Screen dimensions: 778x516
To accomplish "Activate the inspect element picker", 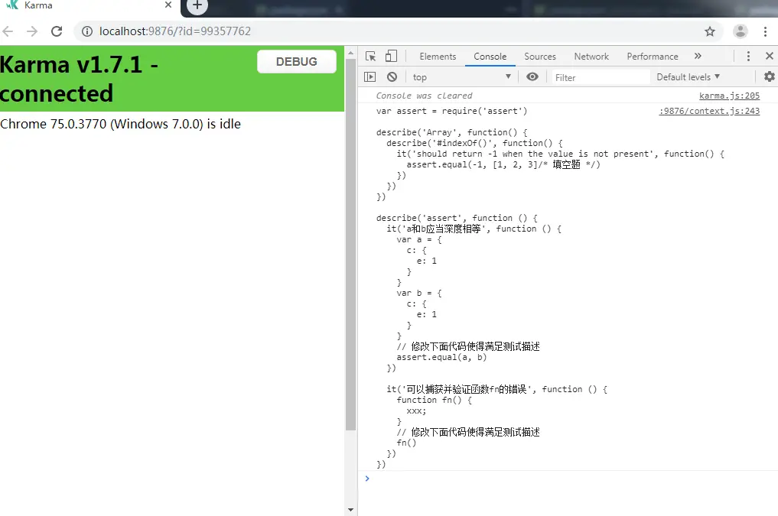I will click(371, 56).
